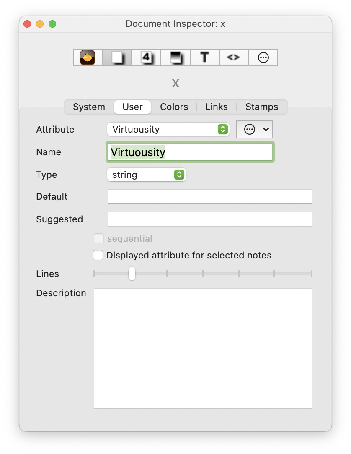Click the Lines slider handle
This screenshot has width=351, height=454.
[x=132, y=274]
